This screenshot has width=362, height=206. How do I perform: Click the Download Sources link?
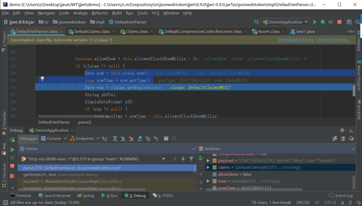(x=295, y=40)
